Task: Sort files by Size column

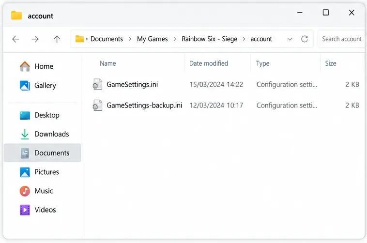Action: (331, 63)
